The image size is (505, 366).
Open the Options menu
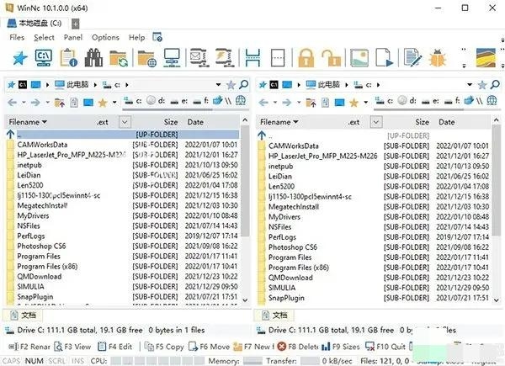tap(105, 37)
